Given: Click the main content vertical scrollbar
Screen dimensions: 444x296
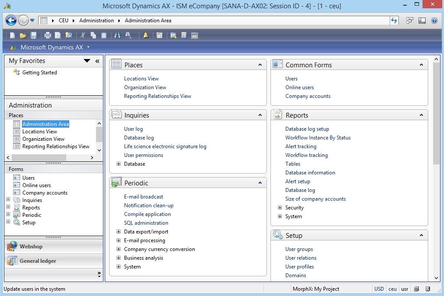Looking at the screenshot, I should [437, 113].
